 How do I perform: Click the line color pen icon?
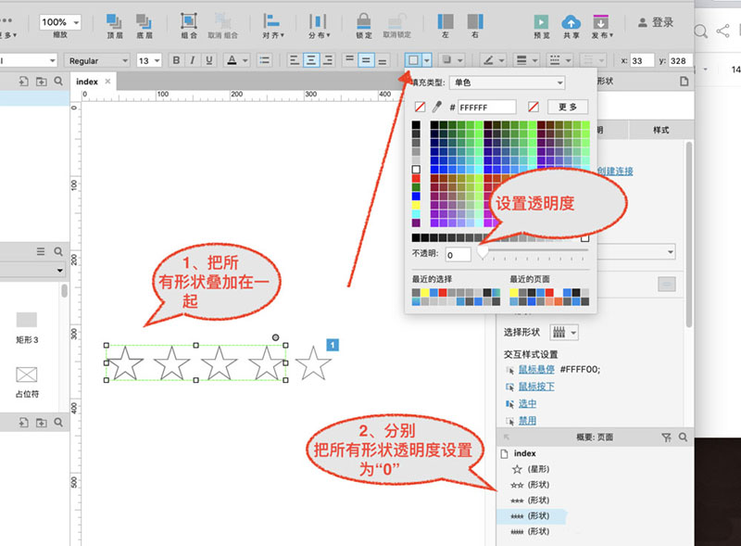coord(489,60)
